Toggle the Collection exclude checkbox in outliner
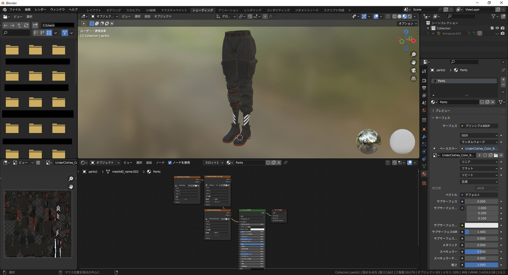The image size is (508, 275). pyautogui.click(x=492, y=28)
